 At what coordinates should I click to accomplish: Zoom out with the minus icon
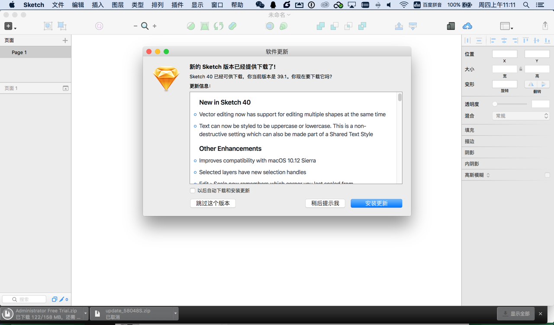[135, 26]
